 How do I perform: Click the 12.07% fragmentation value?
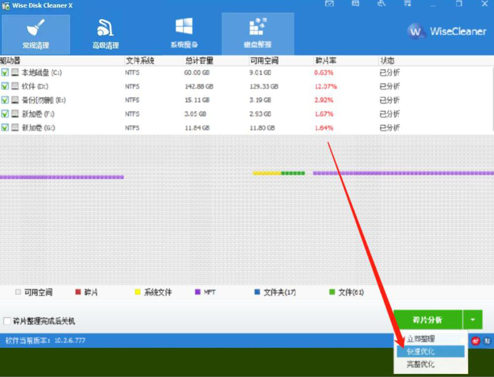(x=326, y=86)
